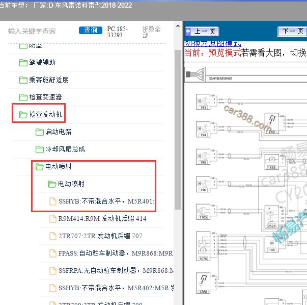Click component 196 in the wiring diagram
Viewport: 307px width, 305px height.
coord(203,184)
